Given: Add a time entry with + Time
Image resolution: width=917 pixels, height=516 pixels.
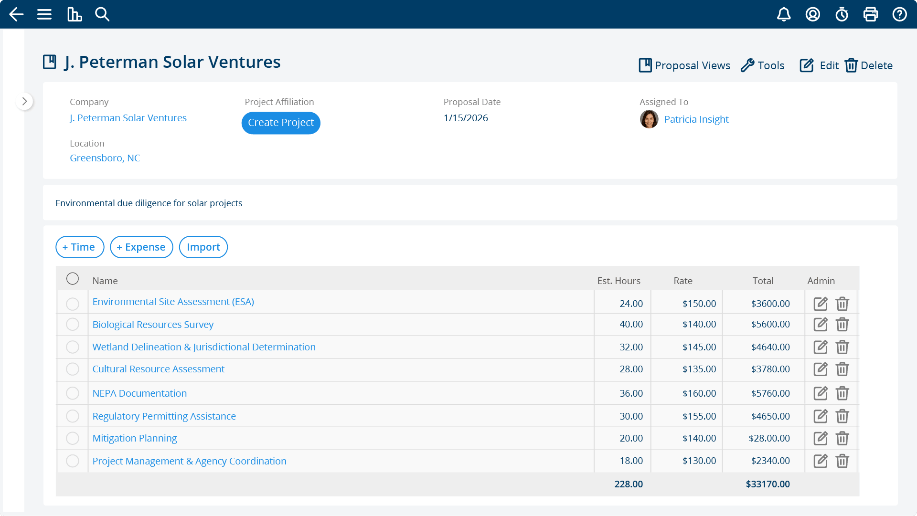Looking at the screenshot, I should click(80, 247).
